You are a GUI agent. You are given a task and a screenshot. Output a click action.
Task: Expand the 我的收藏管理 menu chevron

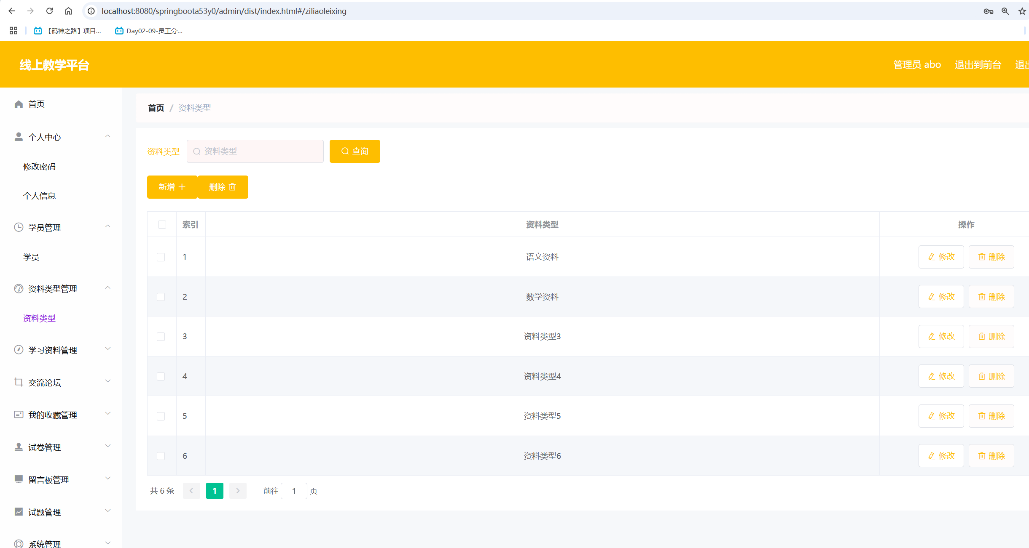pyautogui.click(x=108, y=414)
